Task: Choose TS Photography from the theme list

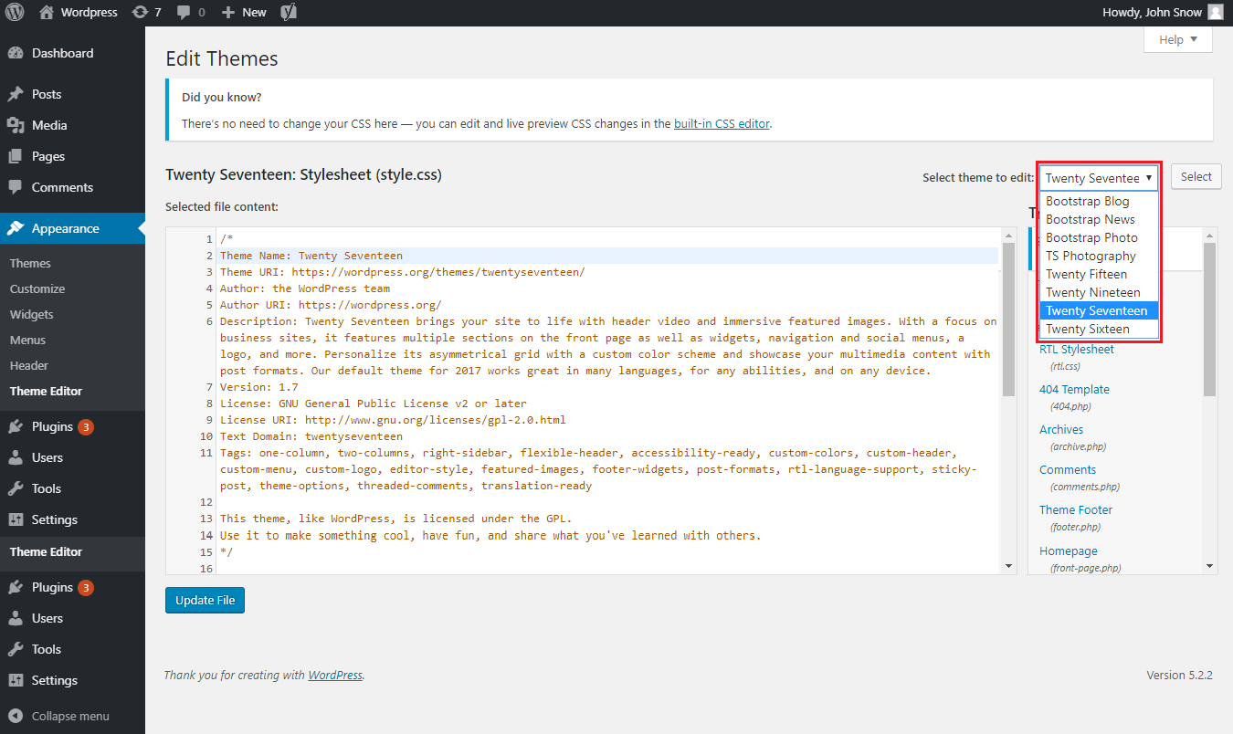Action: [x=1099, y=256]
